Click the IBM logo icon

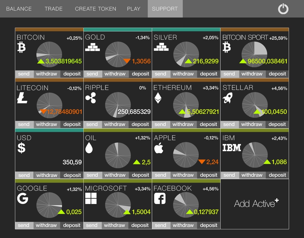[232, 148]
